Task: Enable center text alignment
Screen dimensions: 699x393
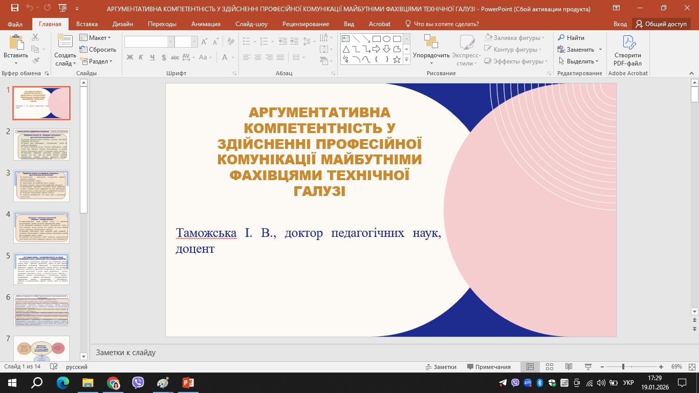Action: click(257, 57)
